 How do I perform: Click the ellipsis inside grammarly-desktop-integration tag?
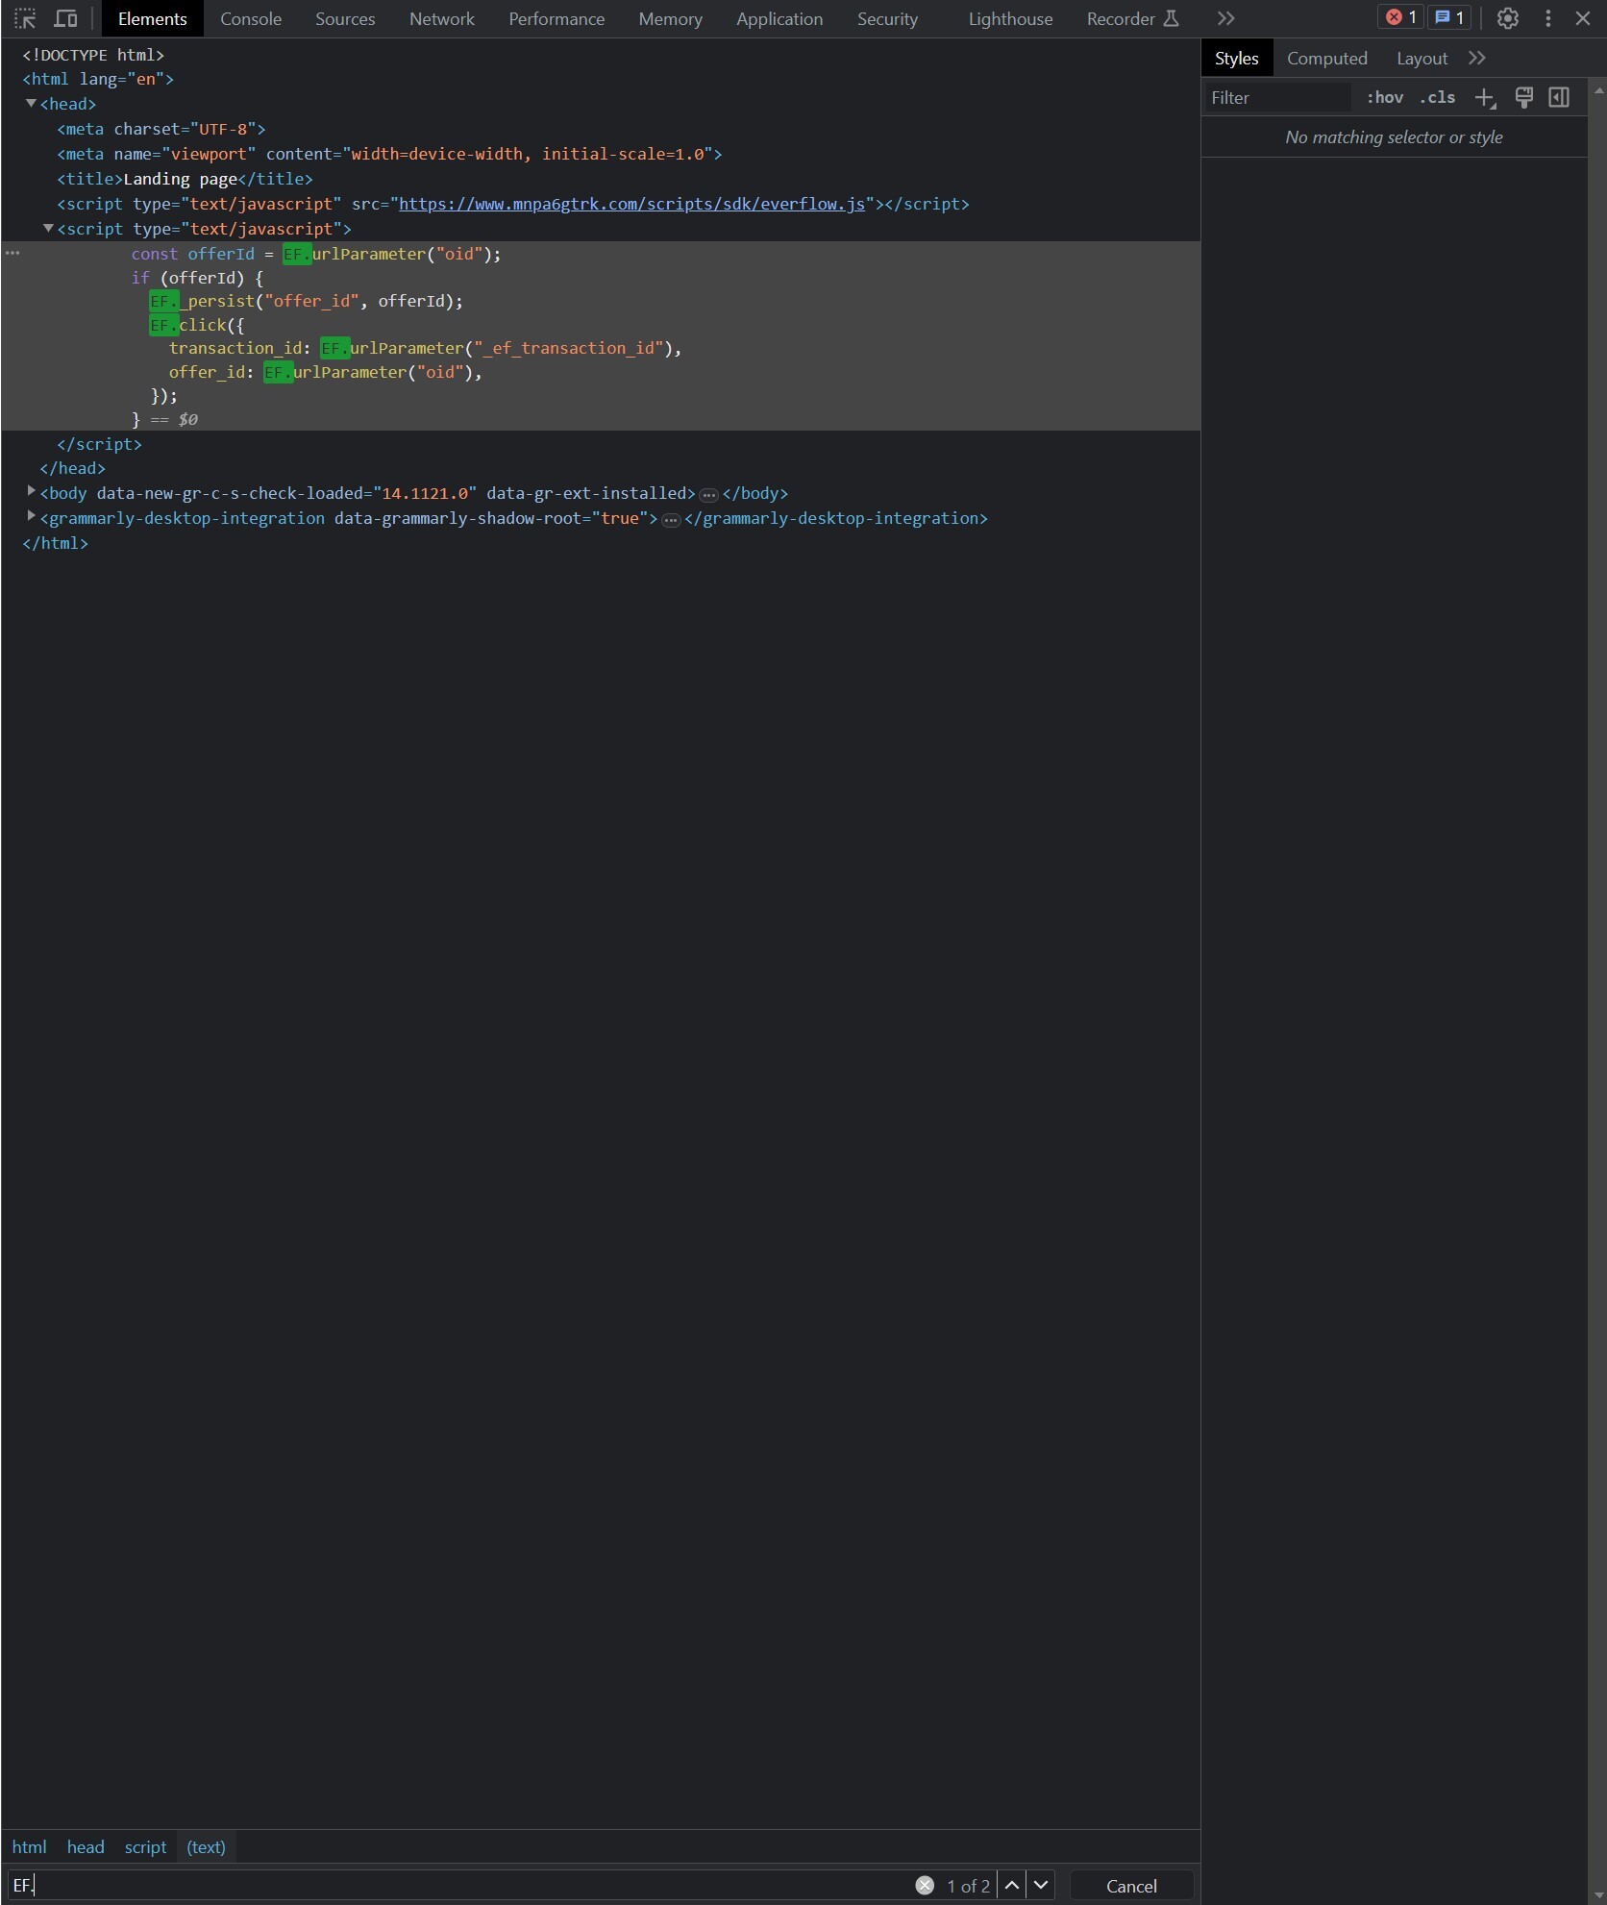click(671, 520)
